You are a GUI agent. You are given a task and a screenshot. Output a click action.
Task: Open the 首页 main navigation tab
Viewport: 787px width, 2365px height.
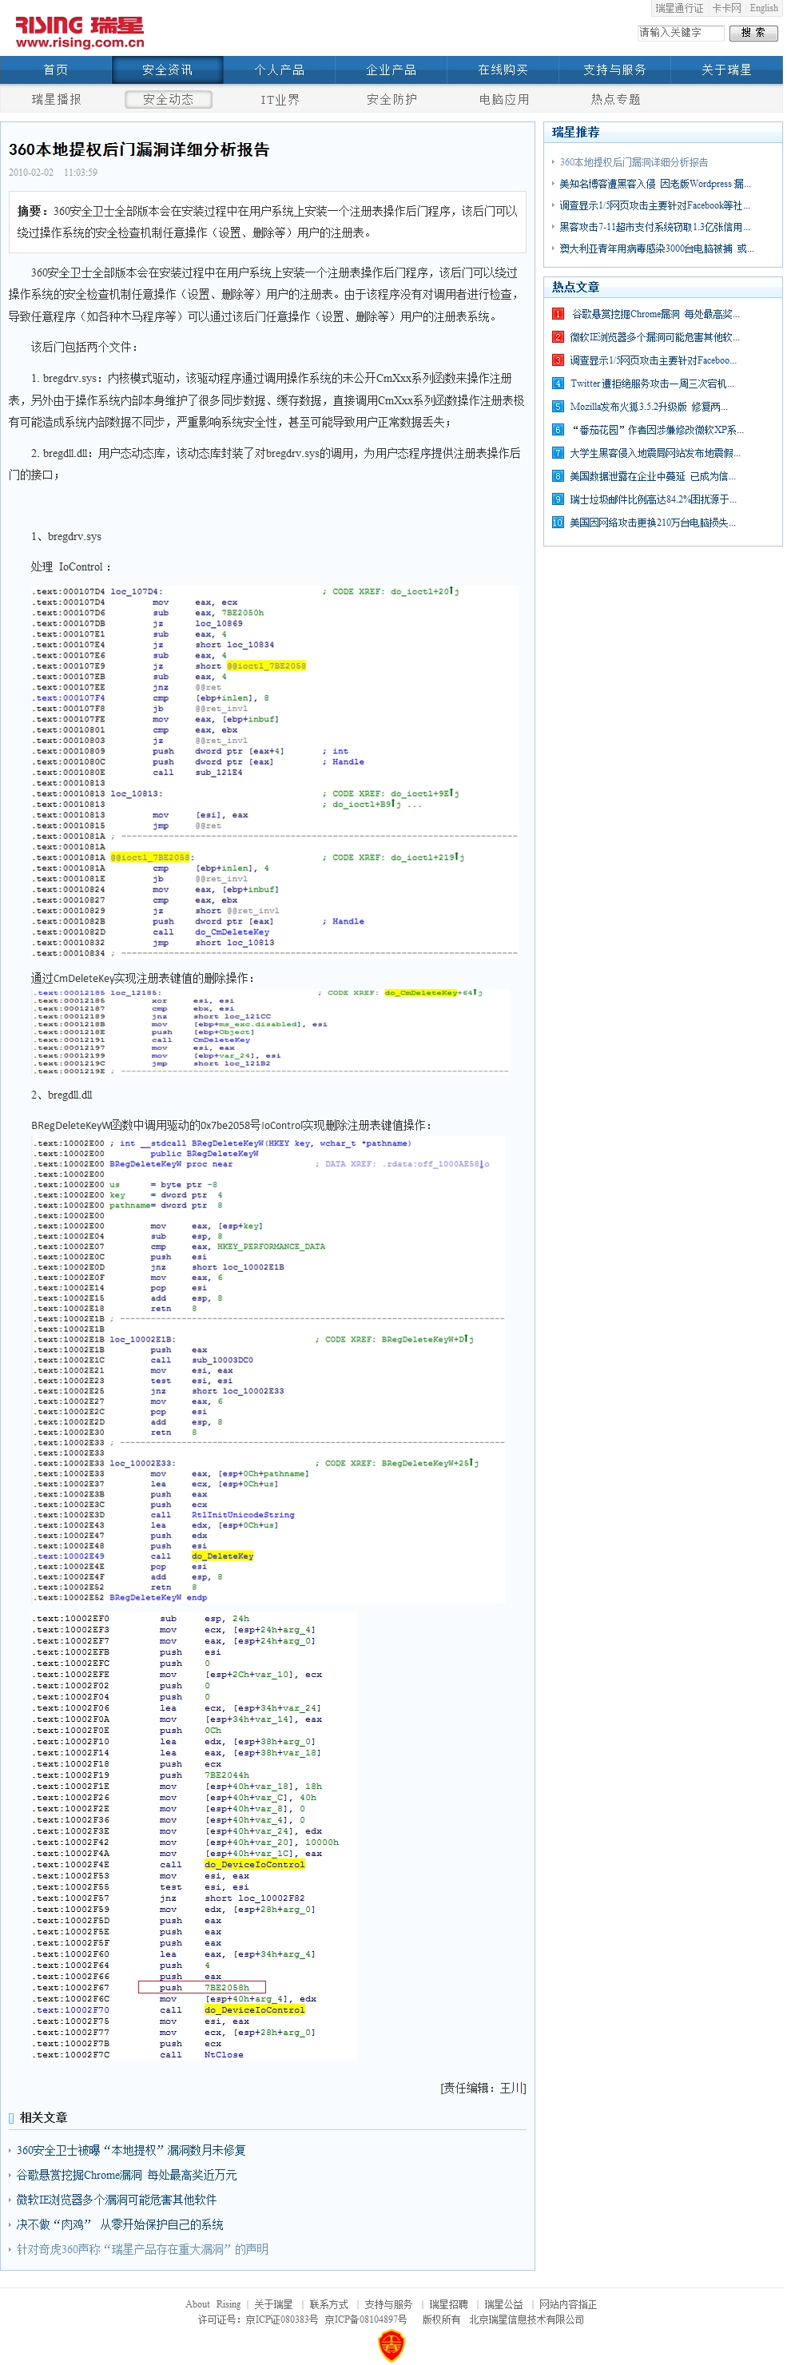point(56,70)
